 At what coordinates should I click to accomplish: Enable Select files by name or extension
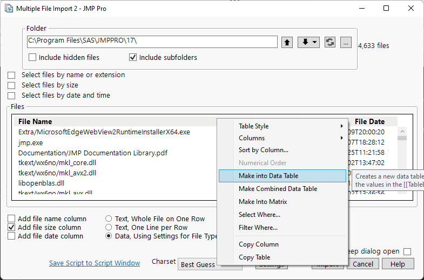(11, 75)
